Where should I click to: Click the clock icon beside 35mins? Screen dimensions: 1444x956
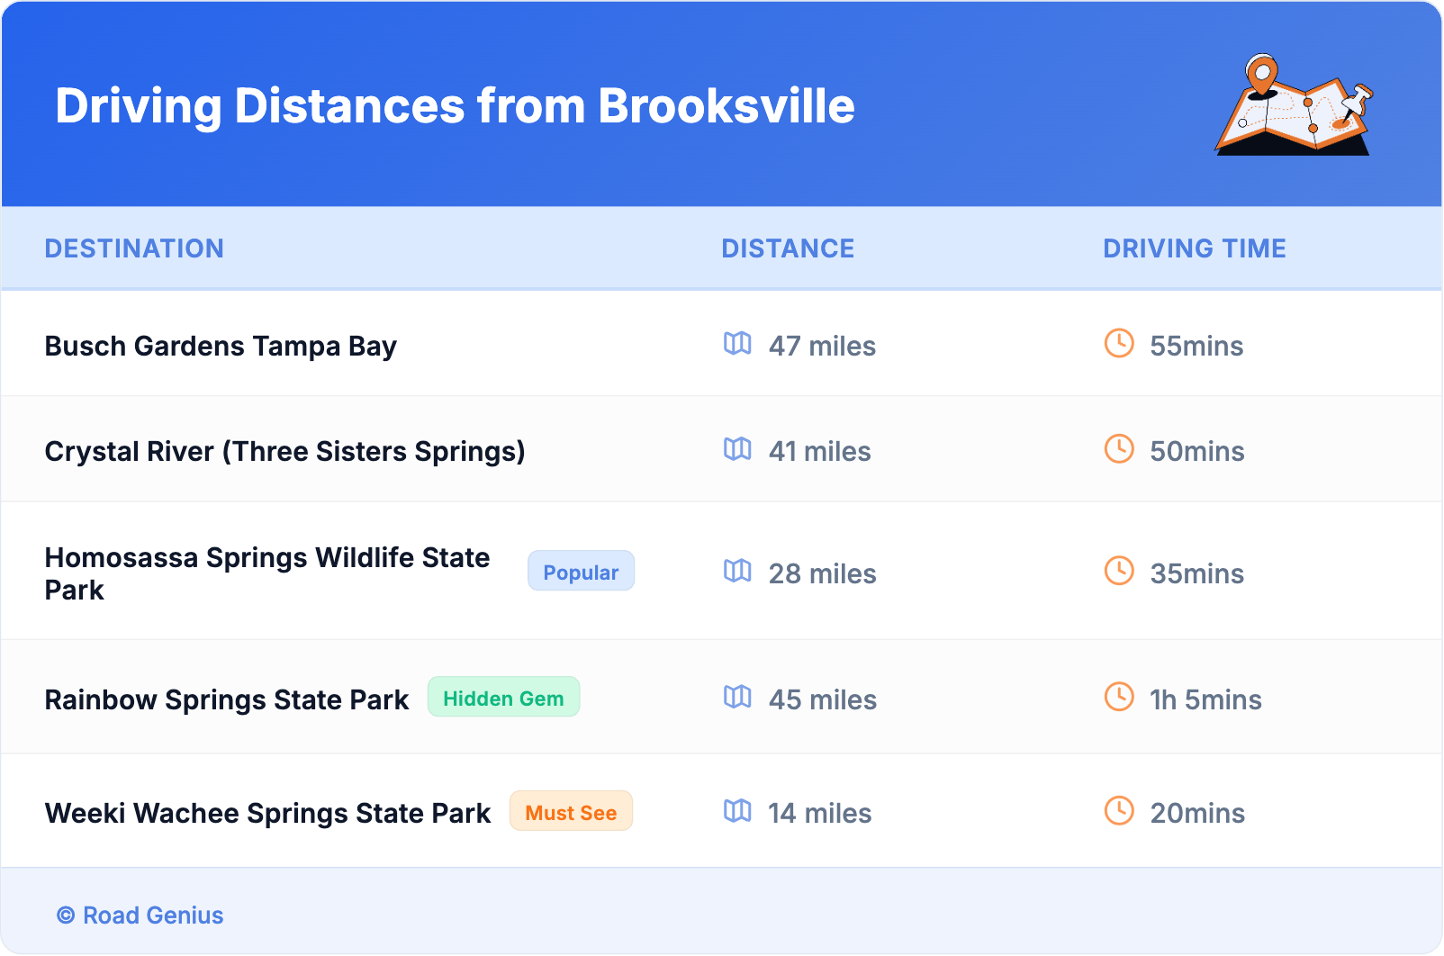pyautogui.click(x=1119, y=572)
